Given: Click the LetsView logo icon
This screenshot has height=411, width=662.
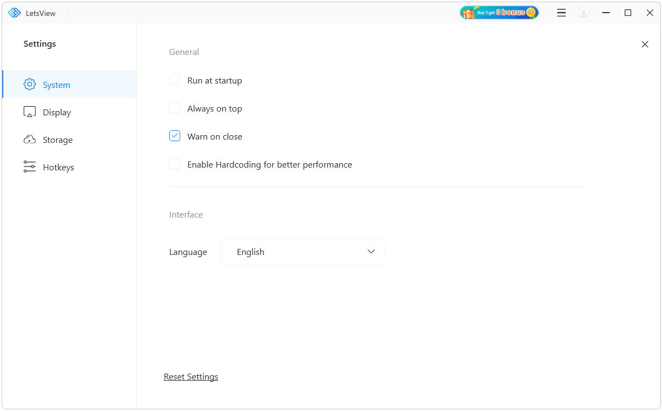Looking at the screenshot, I should [14, 13].
